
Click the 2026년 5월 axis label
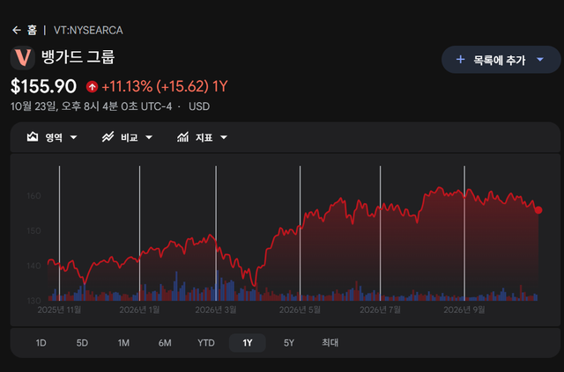point(300,310)
